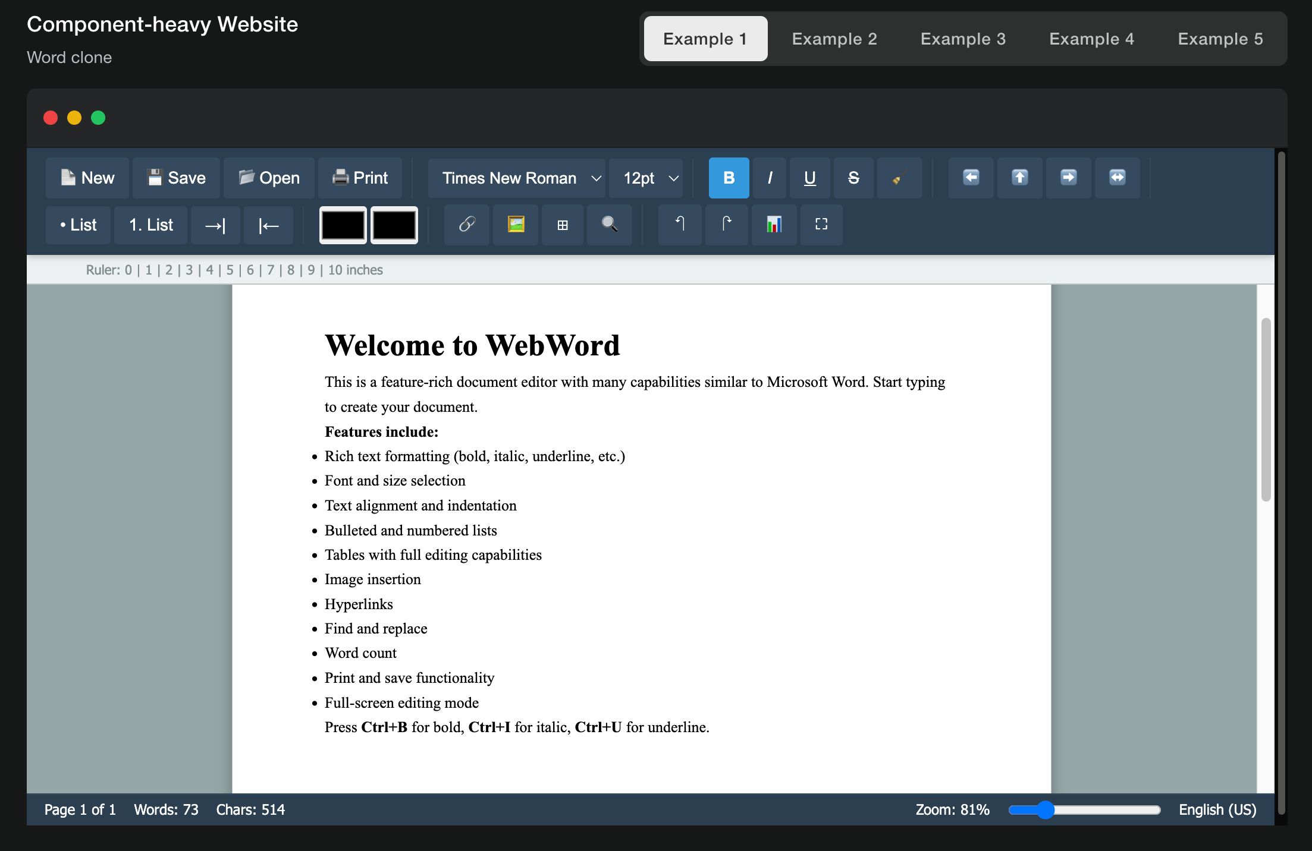Enter full-screen editing mode
Image resolution: width=1312 pixels, height=851 pixels.
click(821, 225)
